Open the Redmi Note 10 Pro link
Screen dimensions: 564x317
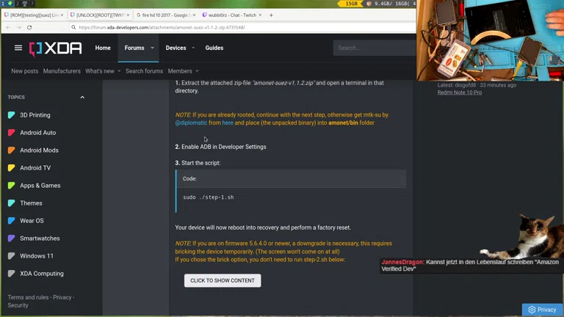(x=460, y=92)
